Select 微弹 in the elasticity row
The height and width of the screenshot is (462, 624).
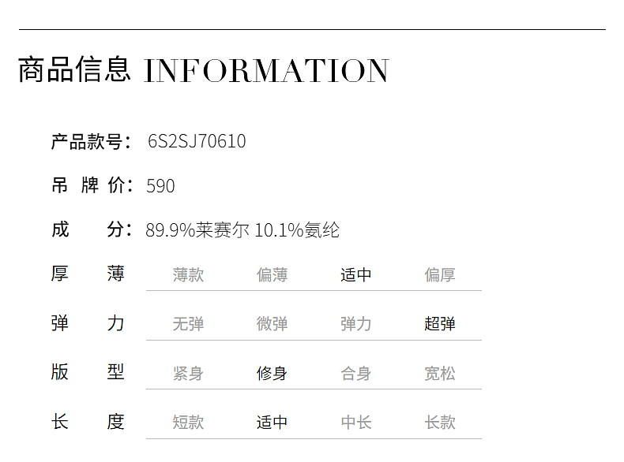click(x=272, y=324)
